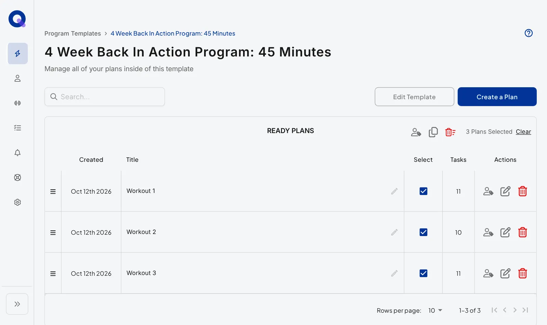Viewport: 547px width, 325px height.
Task: Open the Rows per page dropdown
Action: [435, 310]
